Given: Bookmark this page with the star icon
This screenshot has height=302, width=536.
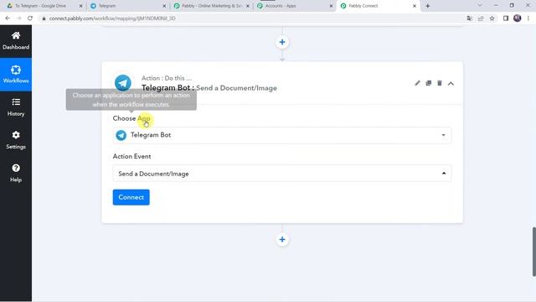Looking at the screenshot, I should click(x=492, y=18).
